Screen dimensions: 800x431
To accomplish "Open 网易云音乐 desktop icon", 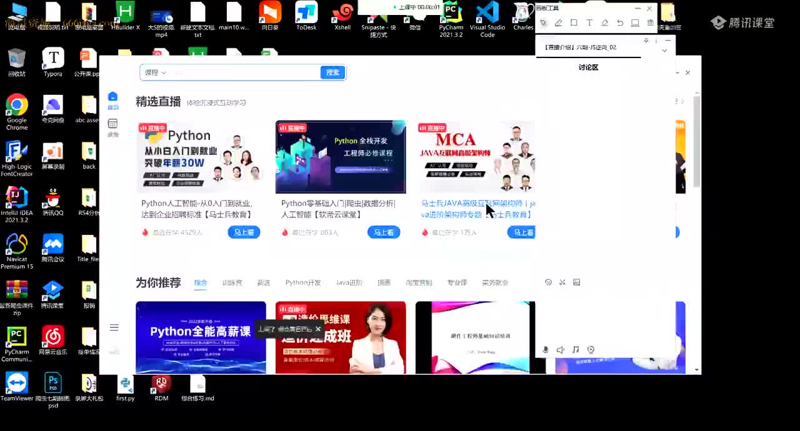I will 53,340.
